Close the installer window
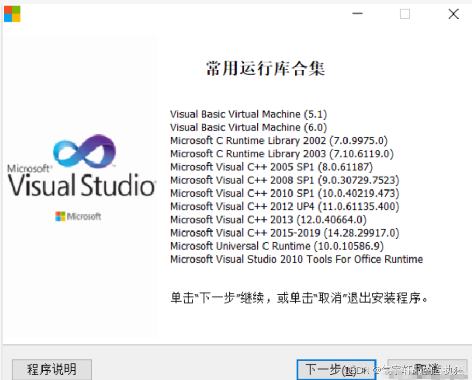This screenshot has width=472, height=380. click(x=453, y=14)
